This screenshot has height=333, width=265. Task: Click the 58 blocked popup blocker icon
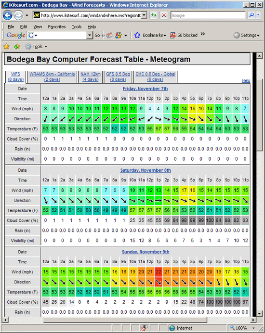pos(173,35)
